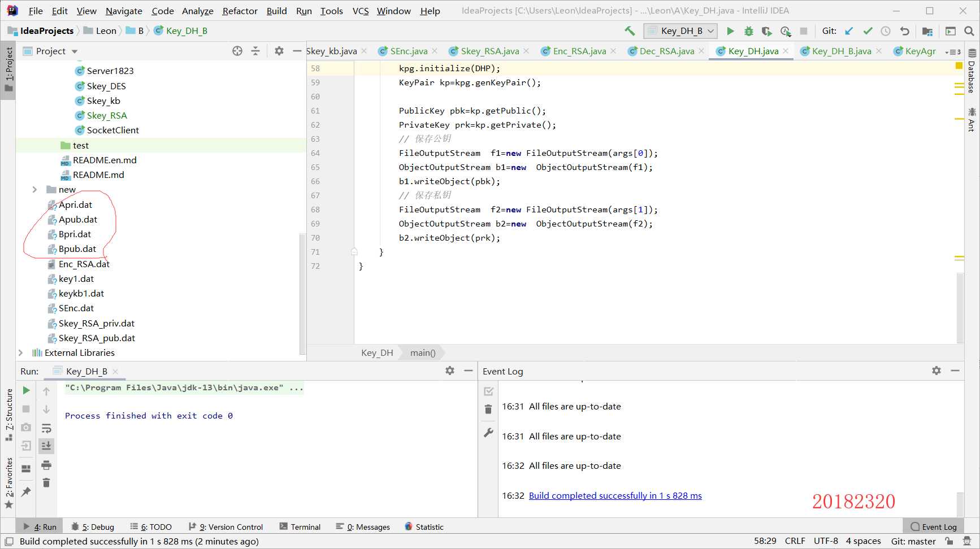This screenshot has width=980, height=549.
Task: Collapse all in Project panel
Action: pos(255,51)
